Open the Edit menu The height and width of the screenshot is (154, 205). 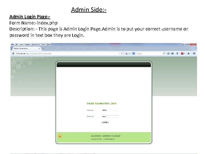tap(17, 44)
